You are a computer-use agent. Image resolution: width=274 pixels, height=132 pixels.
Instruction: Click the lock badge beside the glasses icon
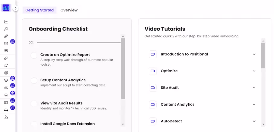[x=12, y=93]
